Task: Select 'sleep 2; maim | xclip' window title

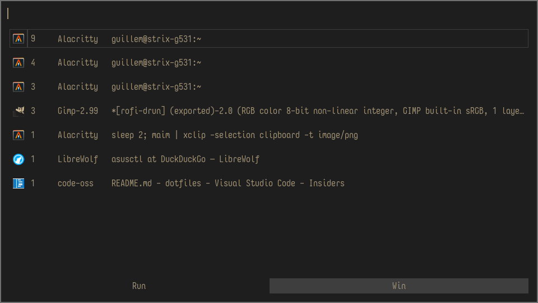Action: pyautogui.click(x=235, y=135)
